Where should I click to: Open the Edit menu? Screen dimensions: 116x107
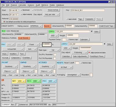(x=8, y=5)
